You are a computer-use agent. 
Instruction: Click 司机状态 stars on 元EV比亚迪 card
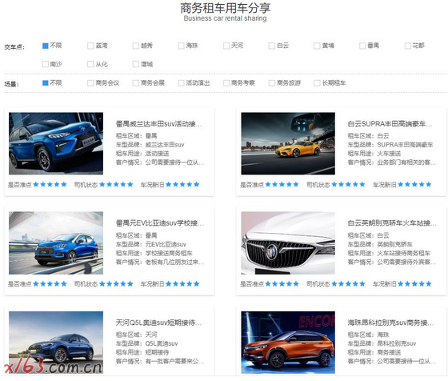(x=116, y=284)
